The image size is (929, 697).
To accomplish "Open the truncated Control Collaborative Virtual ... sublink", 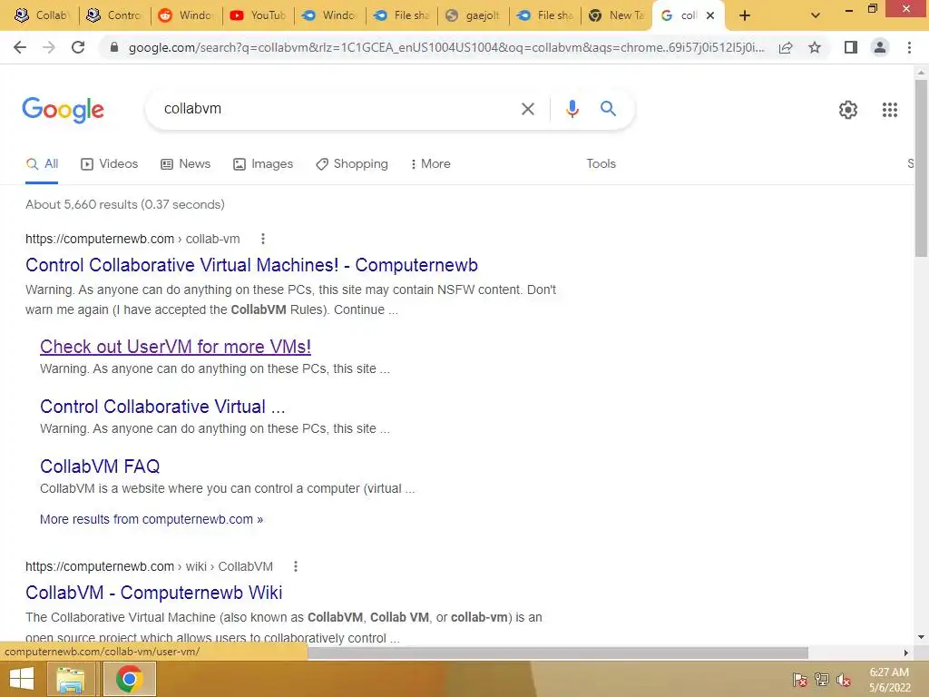I will [x=162, y=407].
